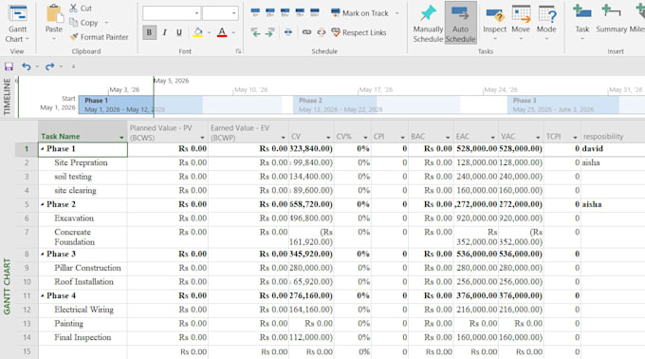Click the resposibility cell showing david
Screen dimensions: 645x359
click(x=613, y=148)
